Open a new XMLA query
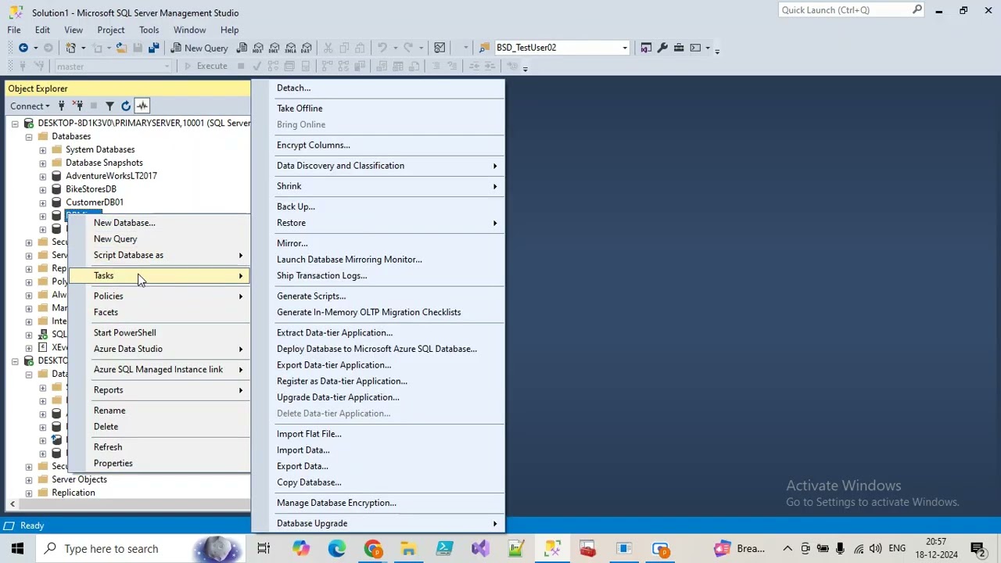 point(291,48)
